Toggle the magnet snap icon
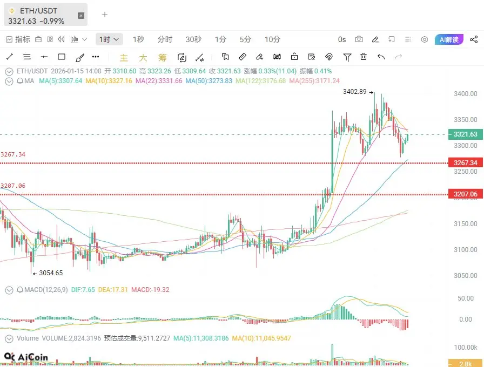This screenshot has height=367, width=484. coord(329,57)
